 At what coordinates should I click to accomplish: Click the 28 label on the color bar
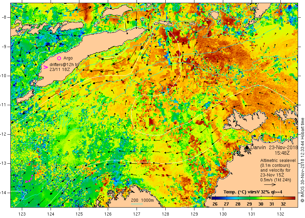[x=238, y=204]
